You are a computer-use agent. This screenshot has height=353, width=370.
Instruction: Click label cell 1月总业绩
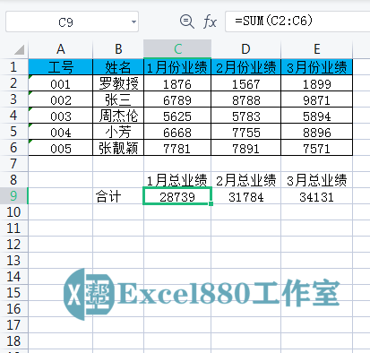click(177, 180)
